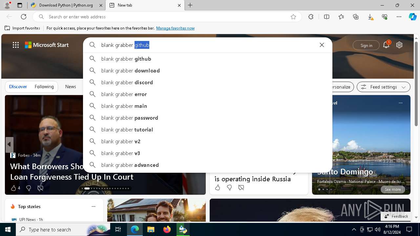Open Edge Settings and more menu
Image resolution: width=420 pixels, height=236 pixels.
(x=399, y=17)
